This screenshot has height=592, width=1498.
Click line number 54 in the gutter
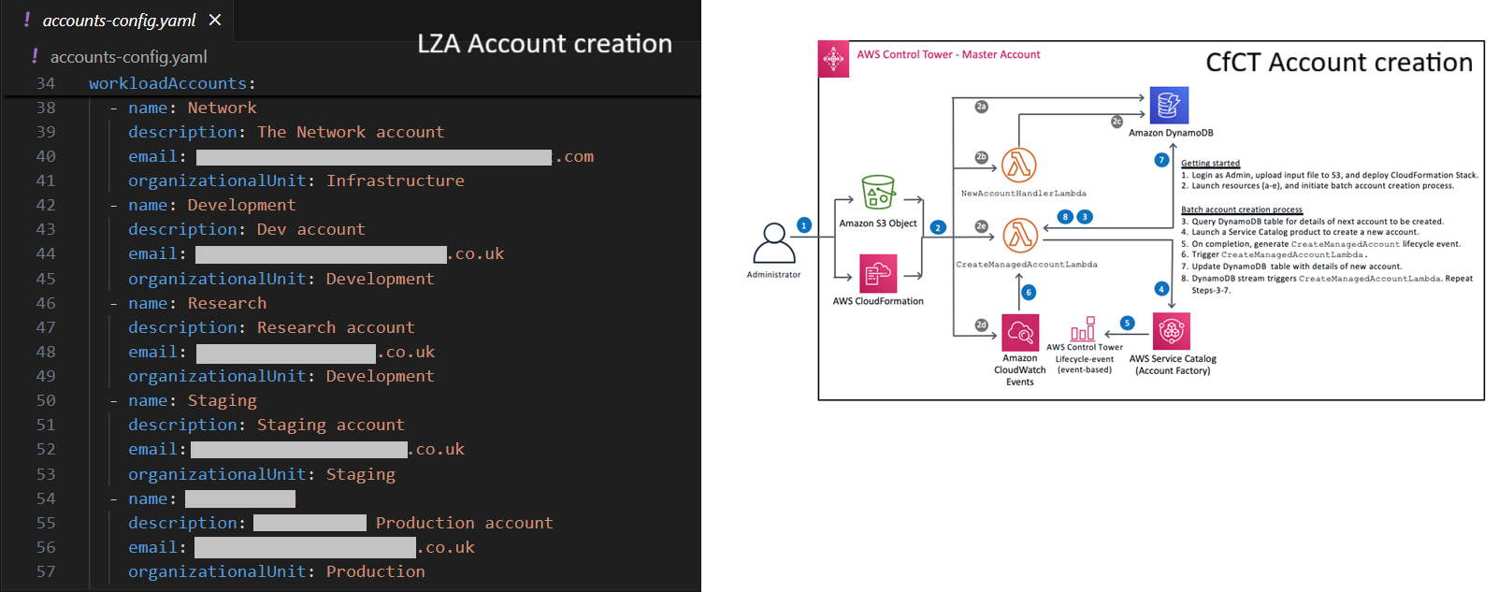46,498
